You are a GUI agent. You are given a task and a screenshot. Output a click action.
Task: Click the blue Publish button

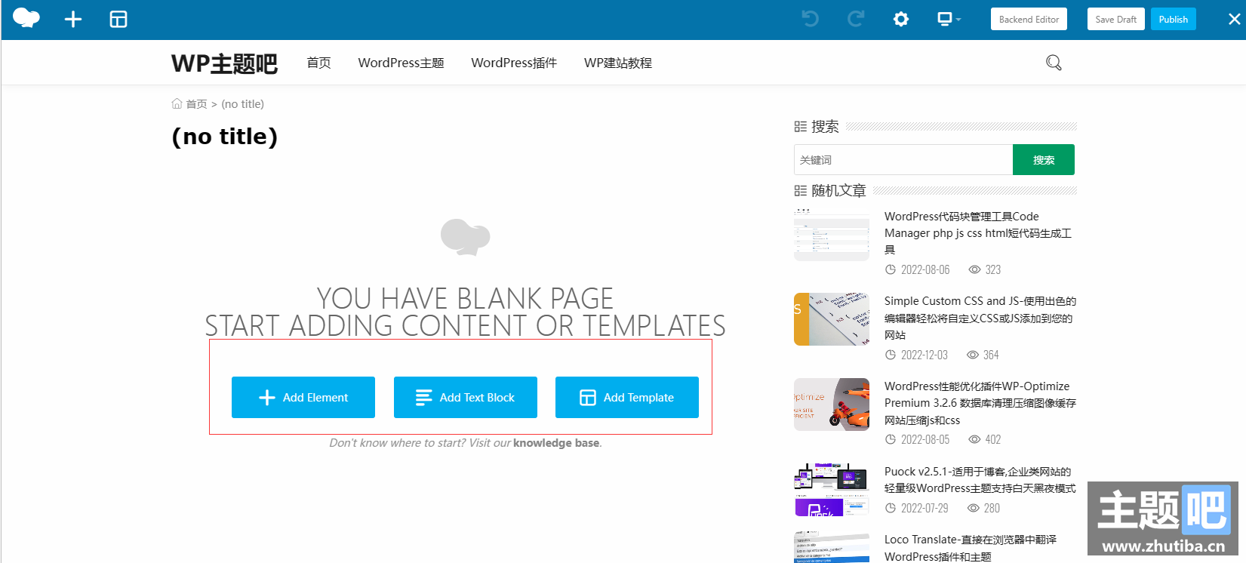tap(1173, 20)
